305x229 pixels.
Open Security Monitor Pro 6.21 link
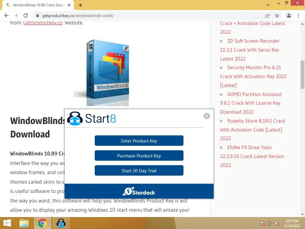[x=253, y=76]
